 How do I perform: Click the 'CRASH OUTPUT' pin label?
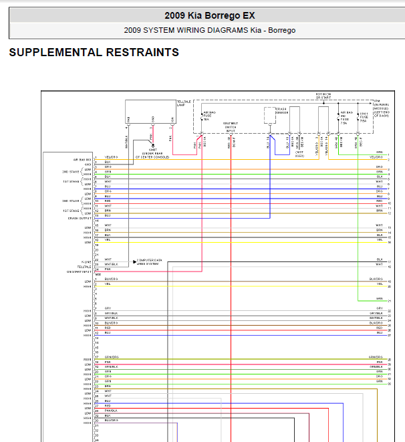tap(80, 219)
